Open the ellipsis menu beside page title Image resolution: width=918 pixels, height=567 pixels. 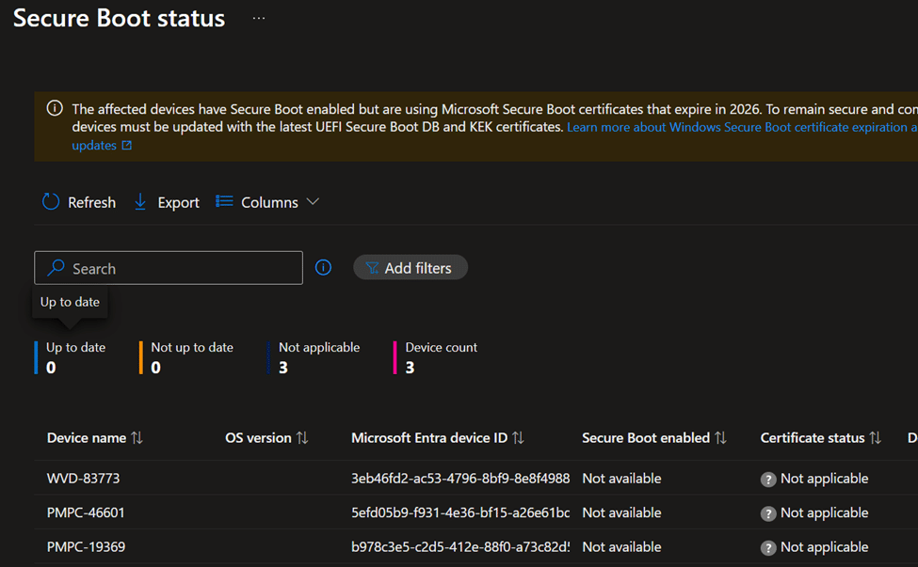pos(259,19)
